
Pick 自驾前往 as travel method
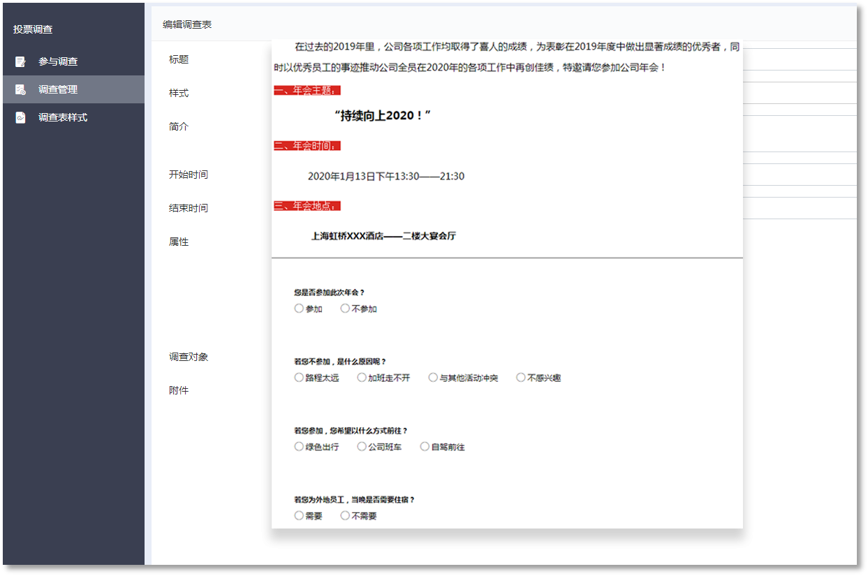(425, 447)
